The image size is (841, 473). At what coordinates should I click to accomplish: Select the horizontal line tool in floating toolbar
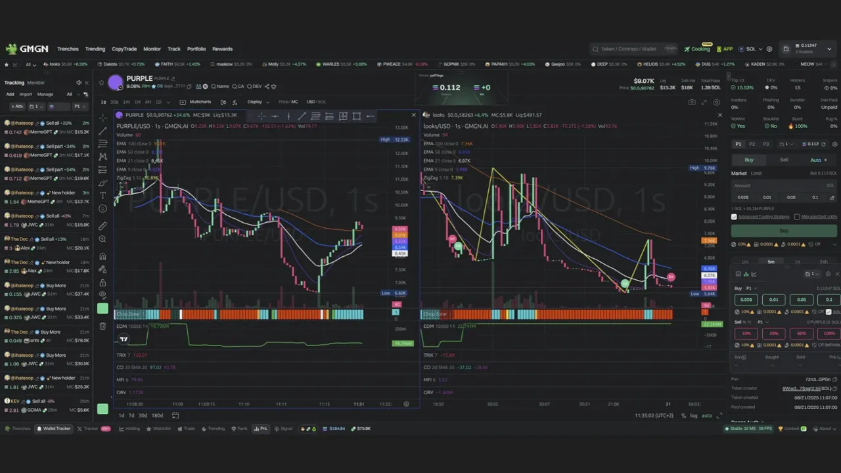pos(275,116)
